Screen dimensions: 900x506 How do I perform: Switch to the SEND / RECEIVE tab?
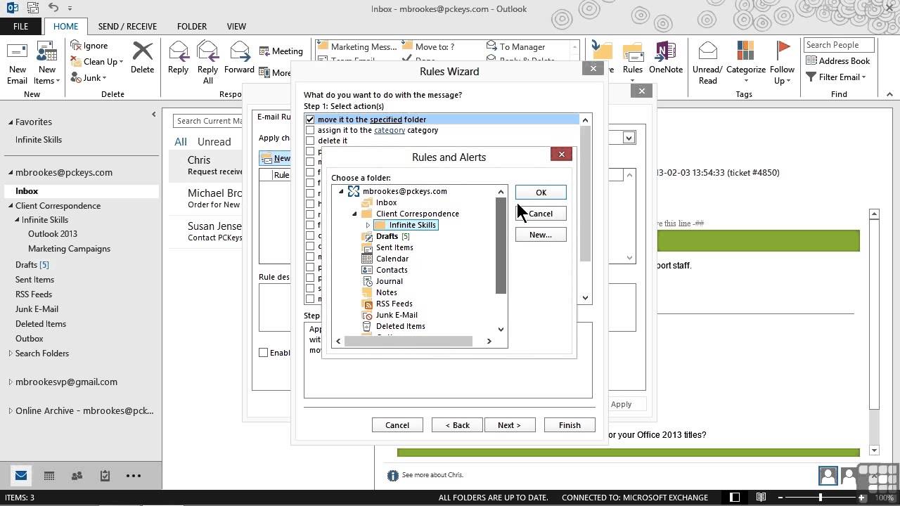tap(127, 26)
